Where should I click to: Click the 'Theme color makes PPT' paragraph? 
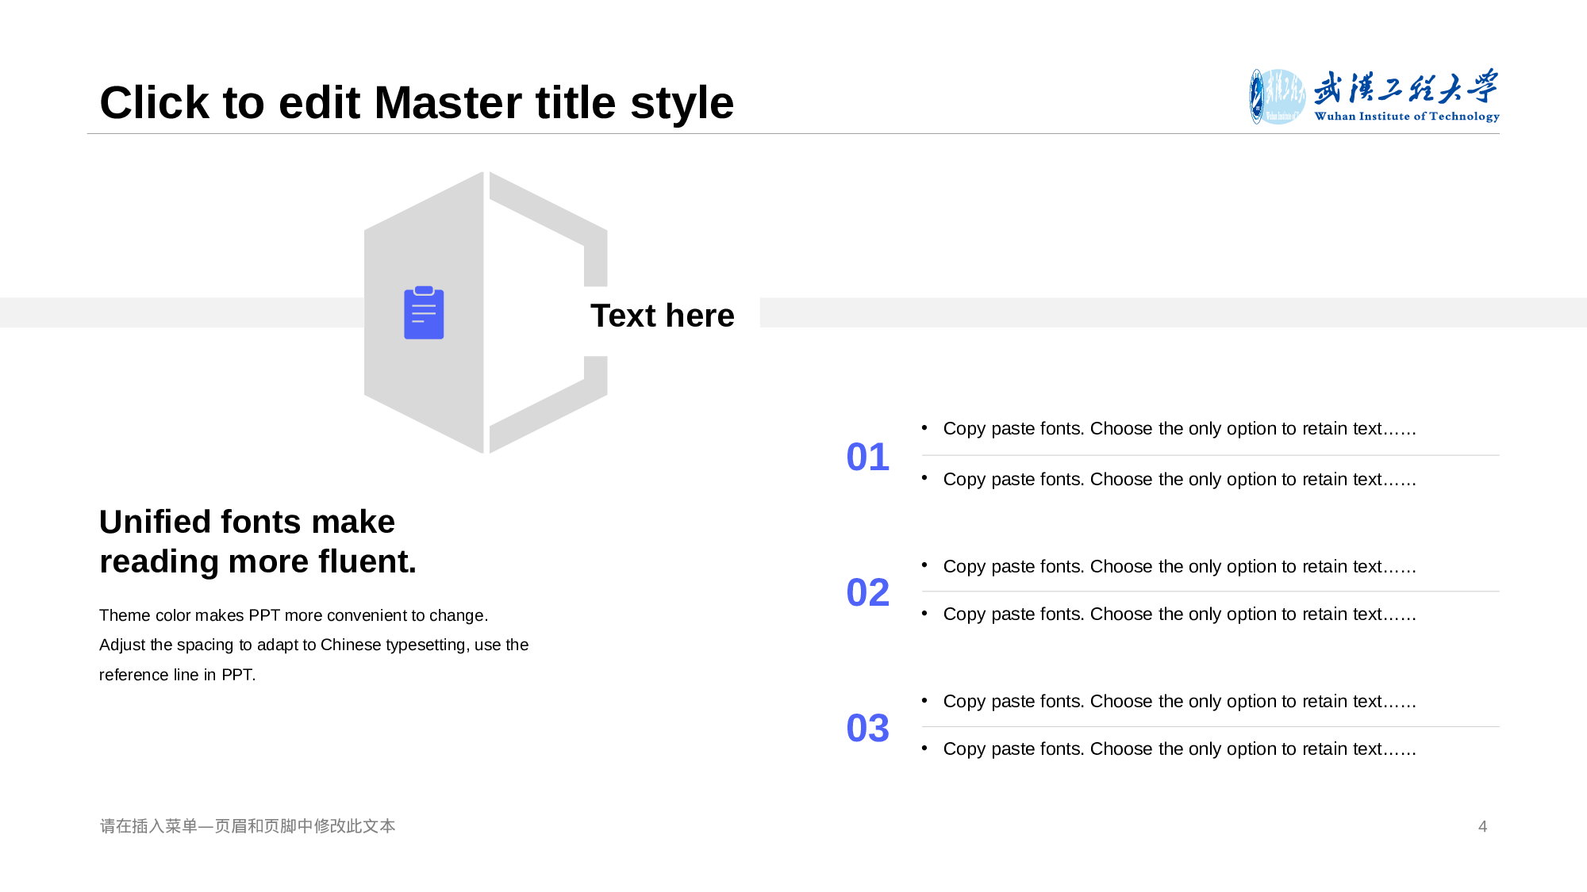313,645
